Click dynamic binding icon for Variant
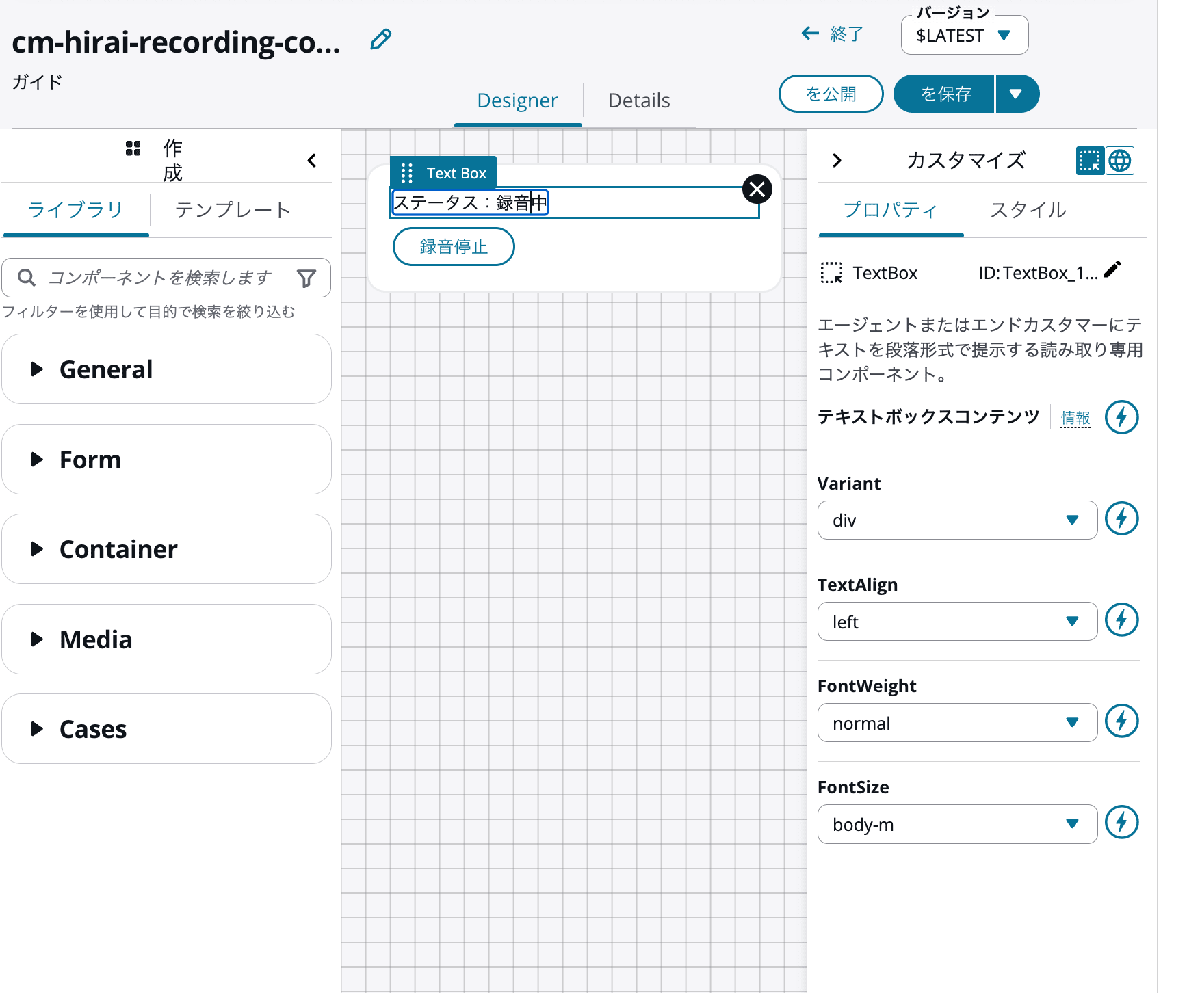Screen dimensions: 1200x993 [1122, 518]
